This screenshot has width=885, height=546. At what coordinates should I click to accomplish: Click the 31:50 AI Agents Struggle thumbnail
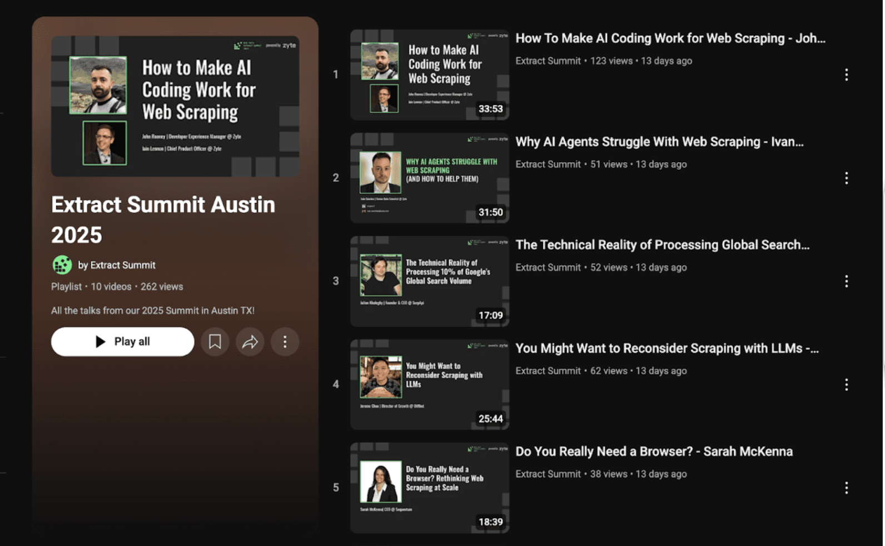pyautogui.click(x=429, y=178)
